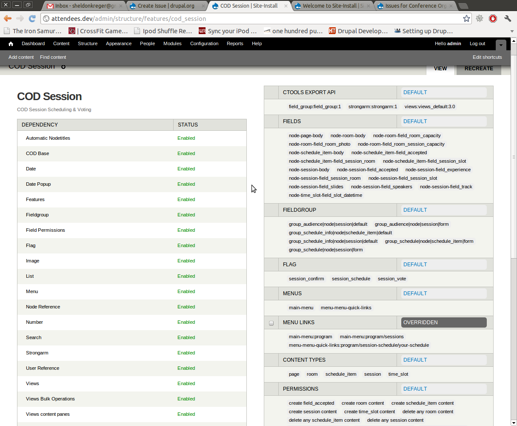Image resolution: width=517 pixels, height=426 pixels.
Task: Click the Overridden status for Menu Links
Action: [x=443, y=322]
